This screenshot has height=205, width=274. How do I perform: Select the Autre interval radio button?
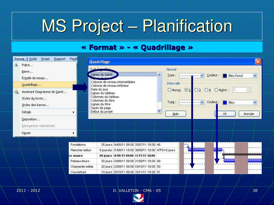pos(216,90)
